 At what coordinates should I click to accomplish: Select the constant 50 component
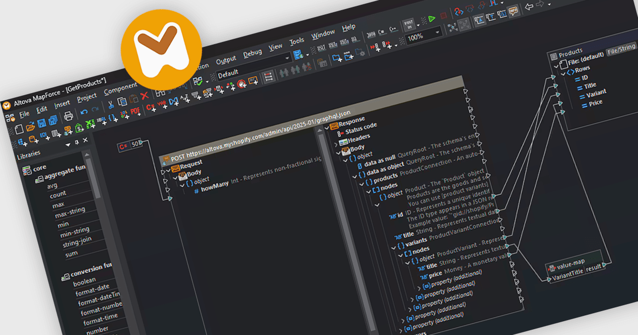tap(131, 144)
